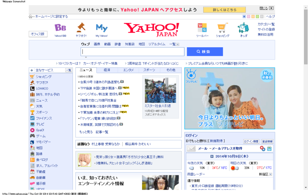Image resolution: width=308 pixels, height=195 pixels.
Task: Open the weather icon in sidebar
Action: 32,106
